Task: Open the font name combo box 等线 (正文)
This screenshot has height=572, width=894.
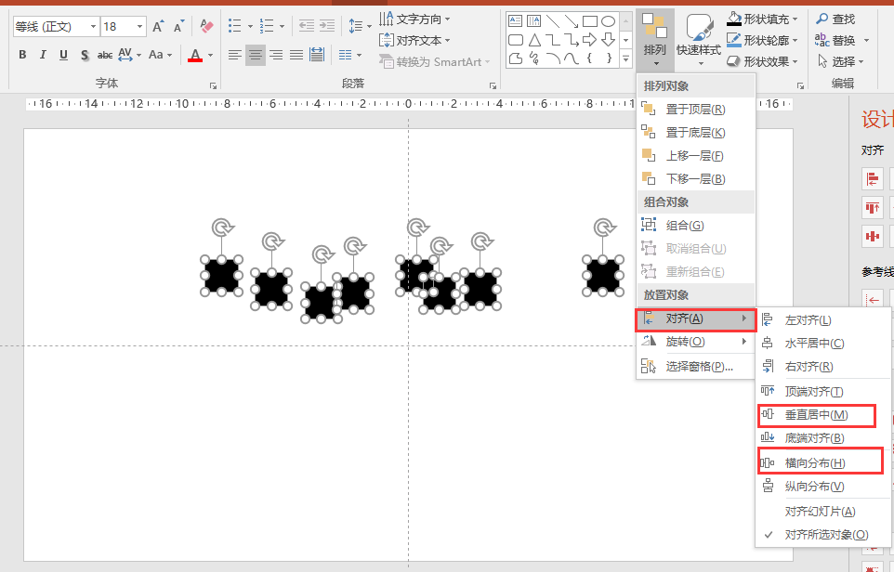Action: tap(56, 26)
